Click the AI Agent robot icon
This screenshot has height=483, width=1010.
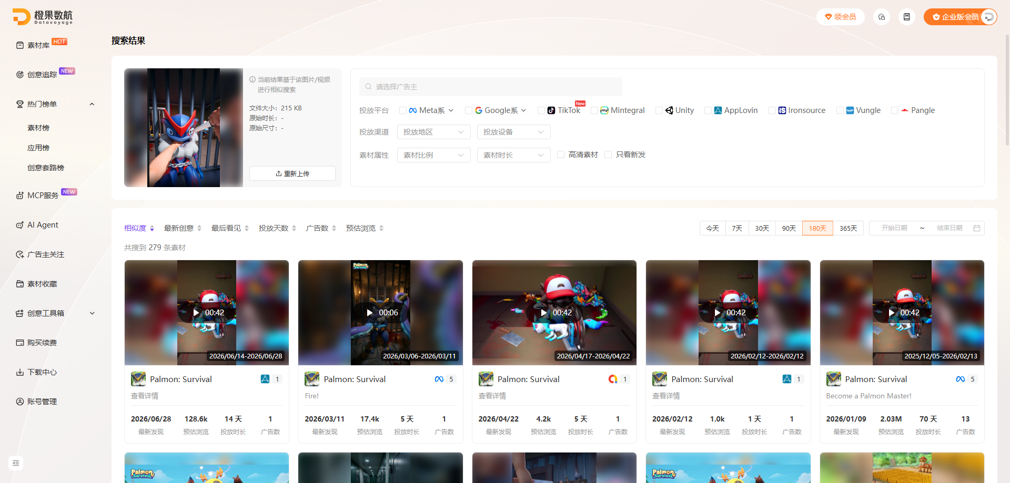[x=19, y=225]
